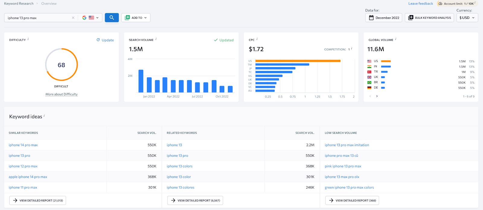Open the December 2022 date picker
Screen dimensions: 483x210
coord(384,18)
